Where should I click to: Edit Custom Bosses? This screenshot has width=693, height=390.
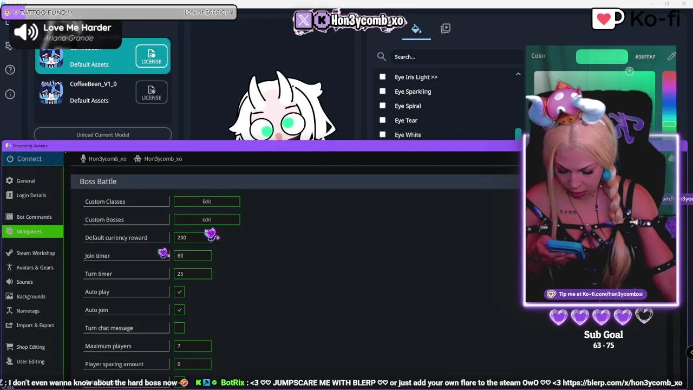click(x=207, y=219)
